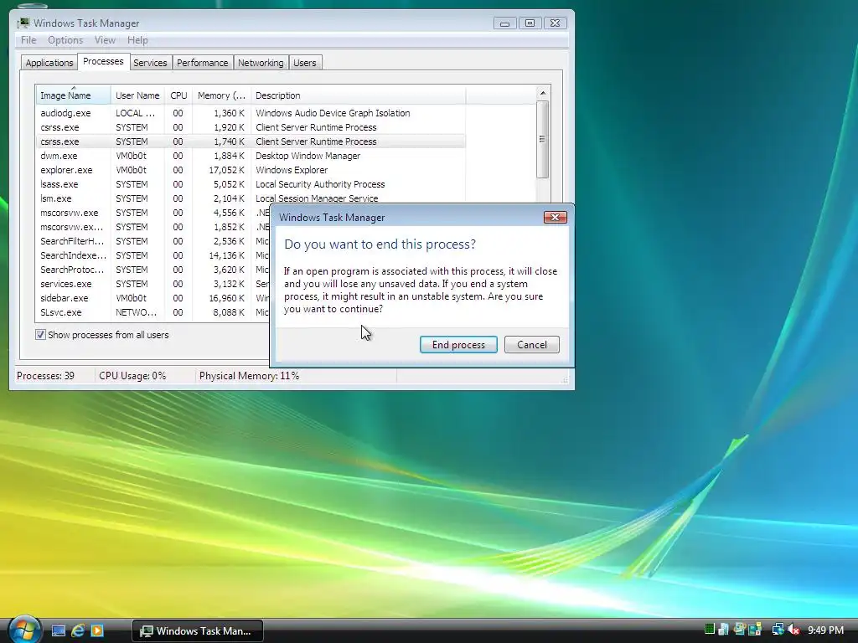Select the services.exe process
The image size is (858, 643).
pos(152,284)
